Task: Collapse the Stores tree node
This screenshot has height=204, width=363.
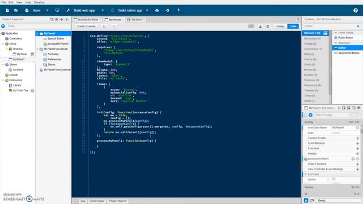Action: click(x=3, y=65)
